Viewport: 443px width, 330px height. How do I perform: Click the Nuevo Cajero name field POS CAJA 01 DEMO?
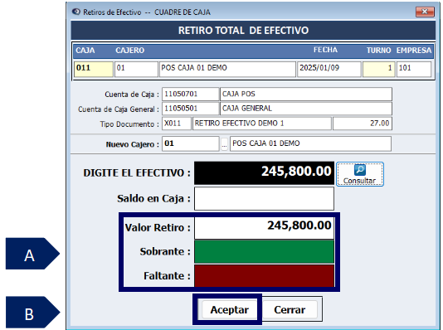[x=310, y=143]
